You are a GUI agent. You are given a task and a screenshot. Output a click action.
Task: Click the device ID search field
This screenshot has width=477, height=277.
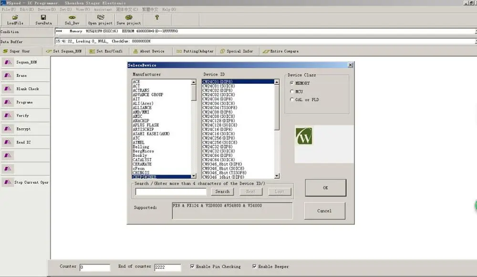click(x=171, y=192)
